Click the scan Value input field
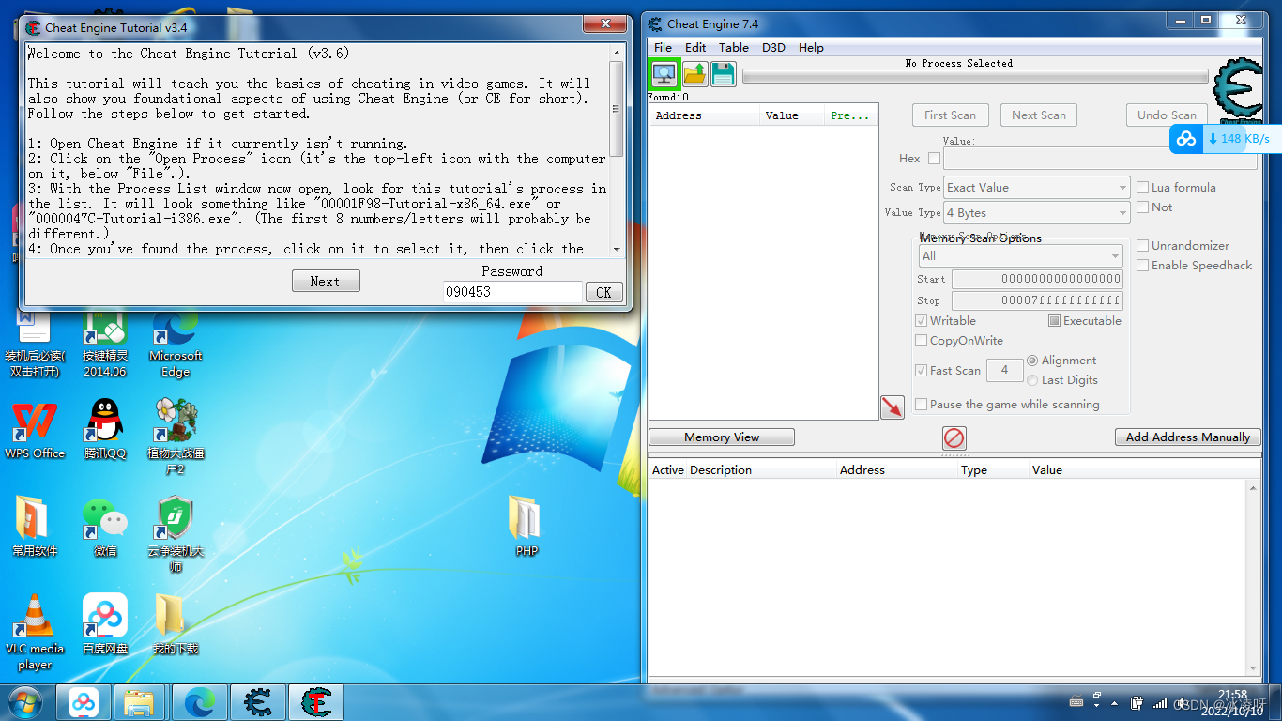Screen dimensions: 1282x721 coord(1100,159)
